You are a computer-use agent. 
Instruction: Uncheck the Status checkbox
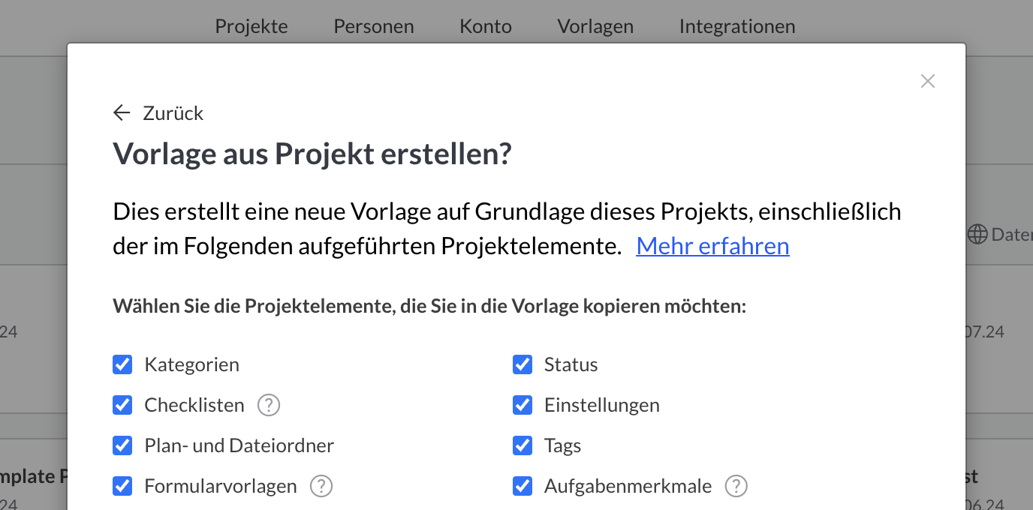(523, 365)
